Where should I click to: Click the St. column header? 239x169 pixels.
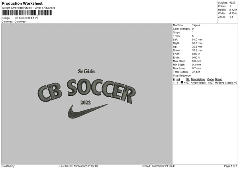188,79
